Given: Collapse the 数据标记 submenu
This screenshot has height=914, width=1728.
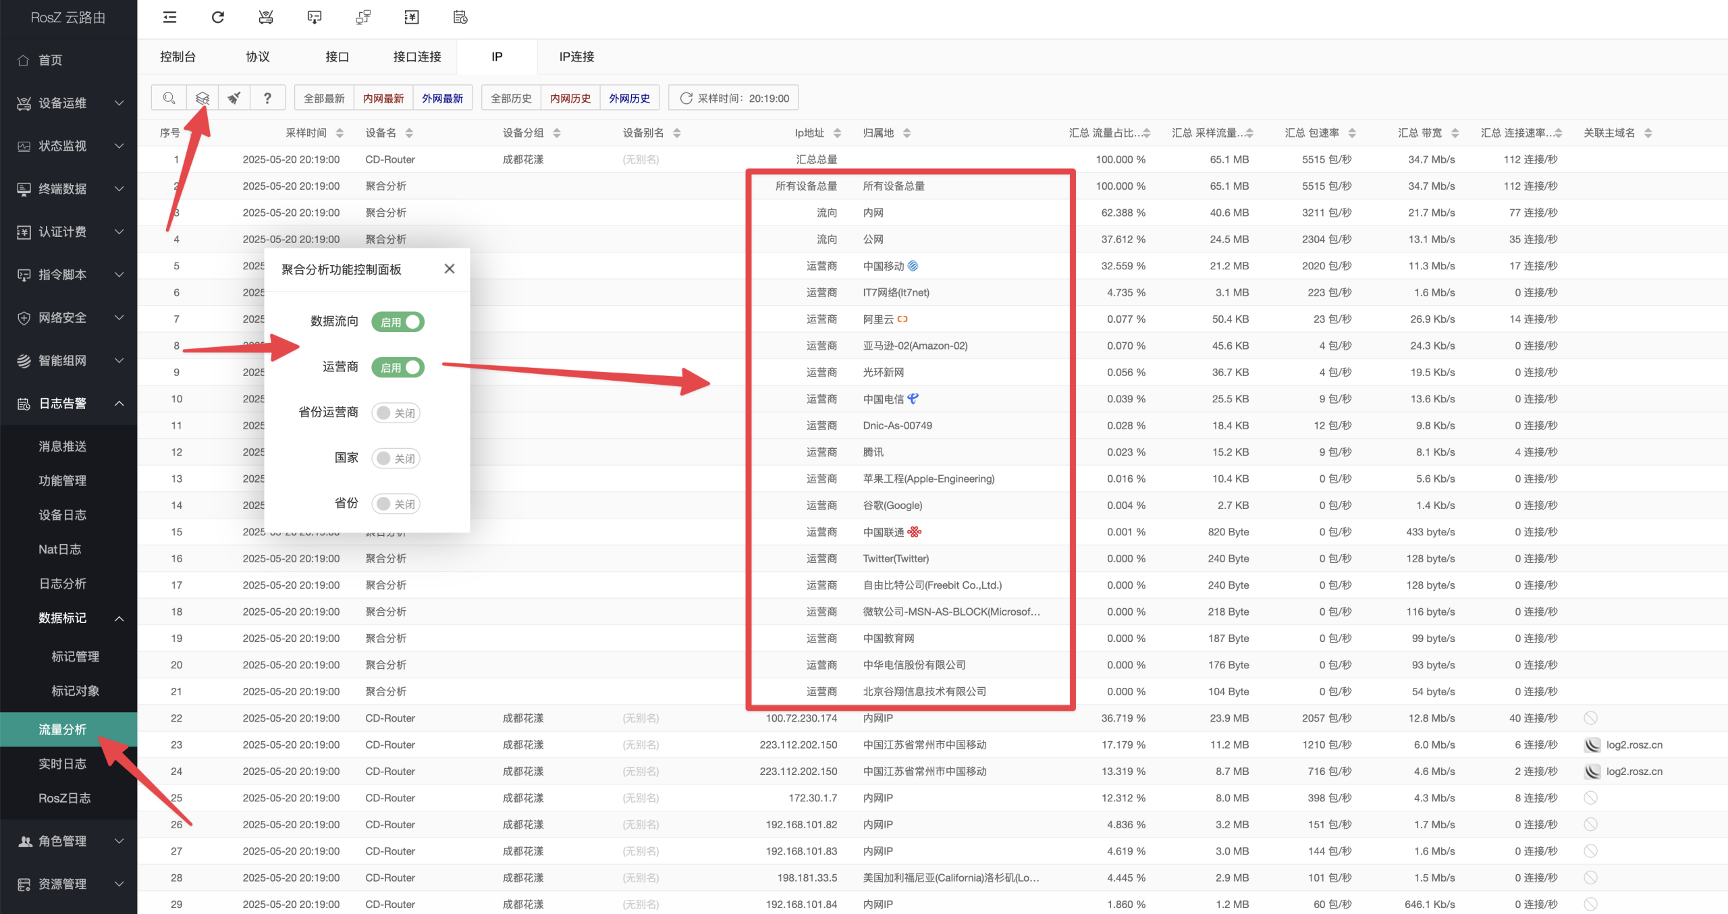Looking at the screenshot, I should click(x=68, y=618).
